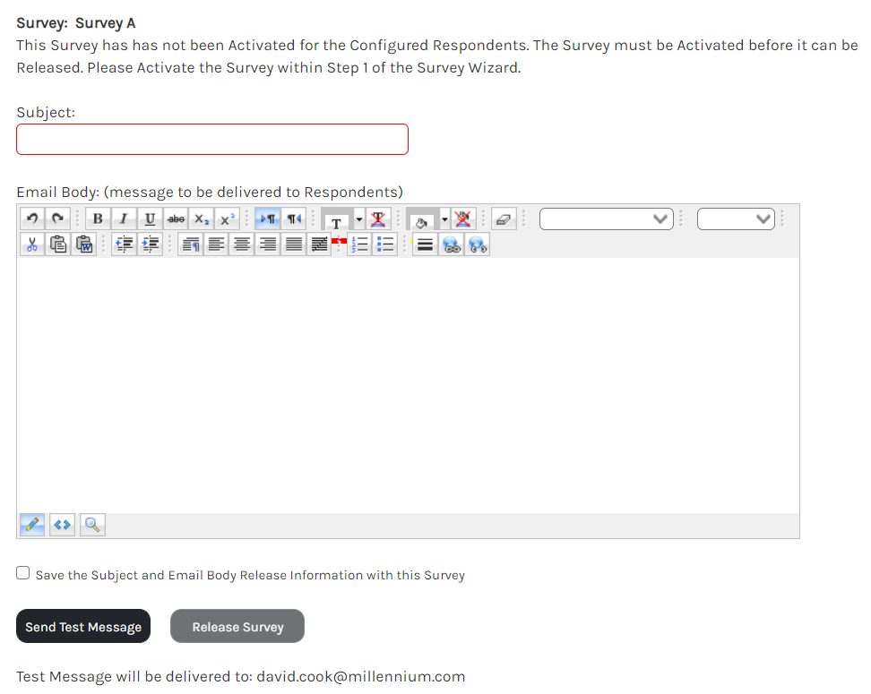The width and height of the screenshot is (871, 694).
Task: Open the wide font name dropdown
Action: 606,219
